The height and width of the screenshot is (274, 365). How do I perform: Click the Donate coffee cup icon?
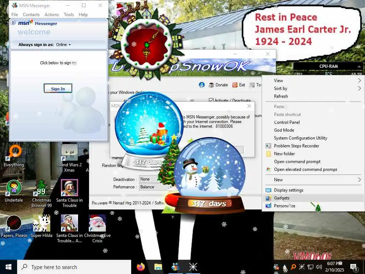click(x=211, y=85)
